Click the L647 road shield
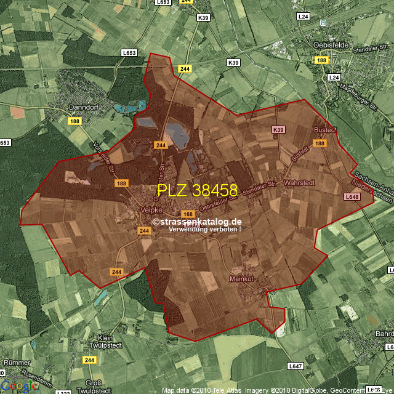 [295, 366]
